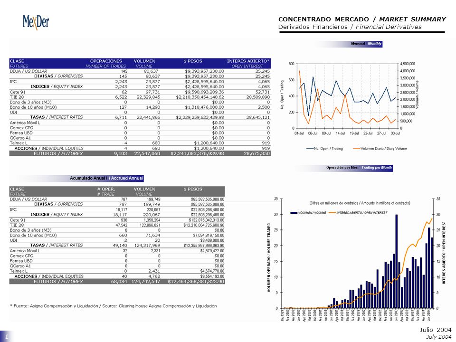Viewport: 456px width, 342px height.
Task: Select monthly futures total $2,241,083,376,939.98
Action: (x=197, y=153)
